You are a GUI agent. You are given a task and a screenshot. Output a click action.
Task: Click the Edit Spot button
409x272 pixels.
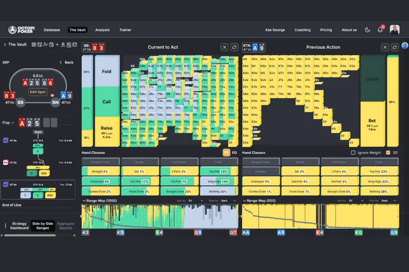(x=38, y=92)
